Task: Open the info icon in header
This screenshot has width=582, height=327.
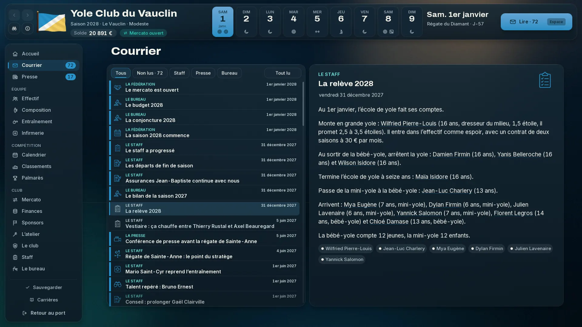Action: coord(28,28)
